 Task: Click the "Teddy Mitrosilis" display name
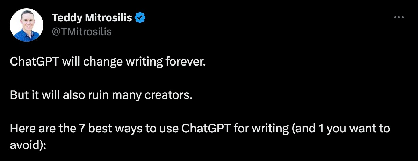(92, 18)
